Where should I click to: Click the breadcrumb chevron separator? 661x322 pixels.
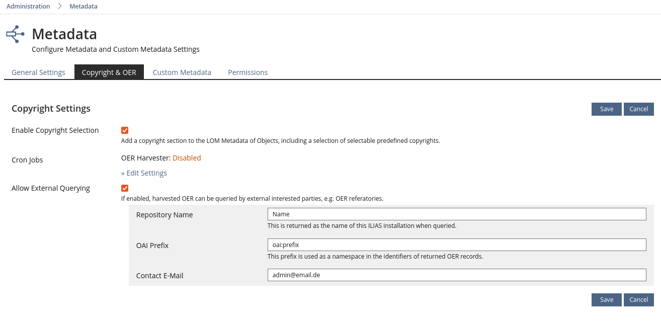click(59, 7)
